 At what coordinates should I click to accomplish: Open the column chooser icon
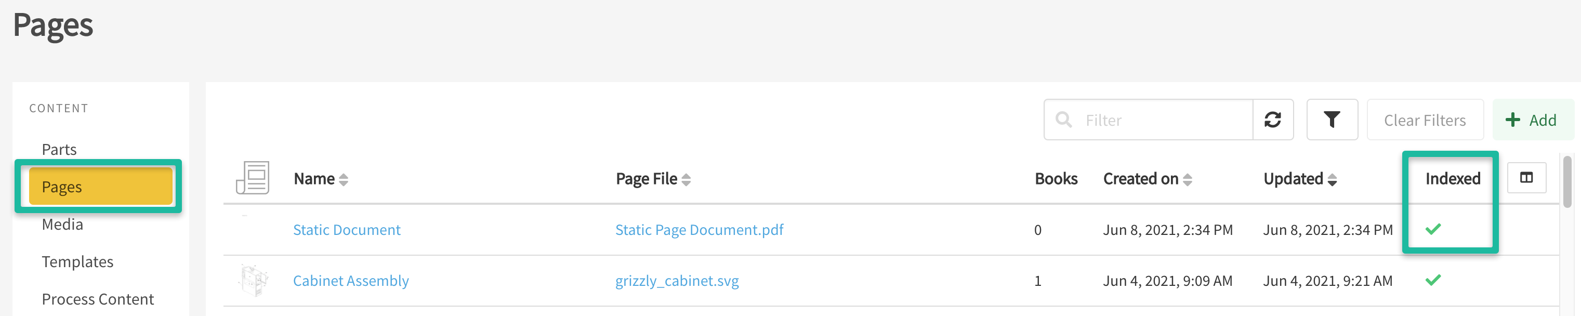point(1526,178)
